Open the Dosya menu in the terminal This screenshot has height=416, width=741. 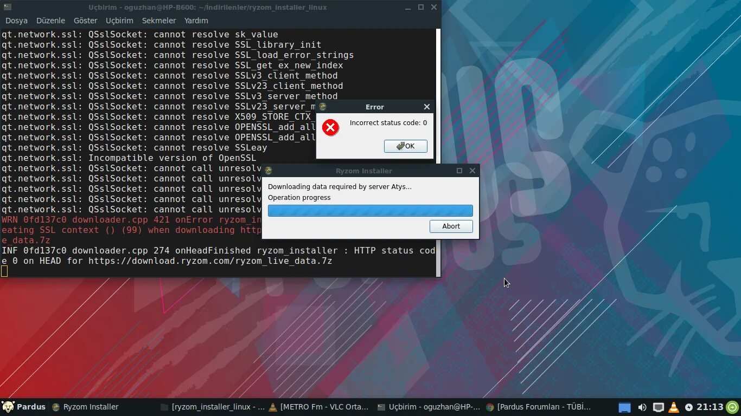[x=16, y=21]
